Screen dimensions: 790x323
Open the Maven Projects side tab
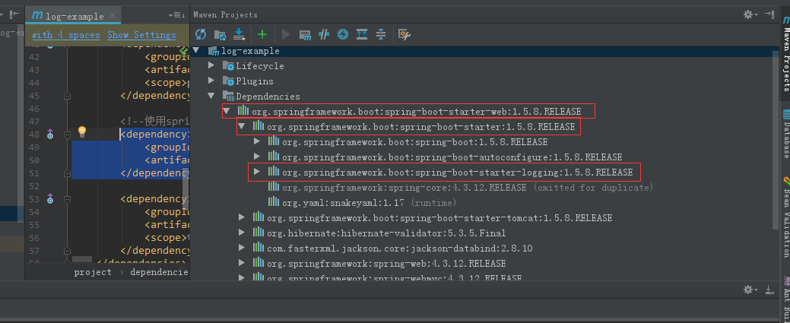(x=785, y=55)
